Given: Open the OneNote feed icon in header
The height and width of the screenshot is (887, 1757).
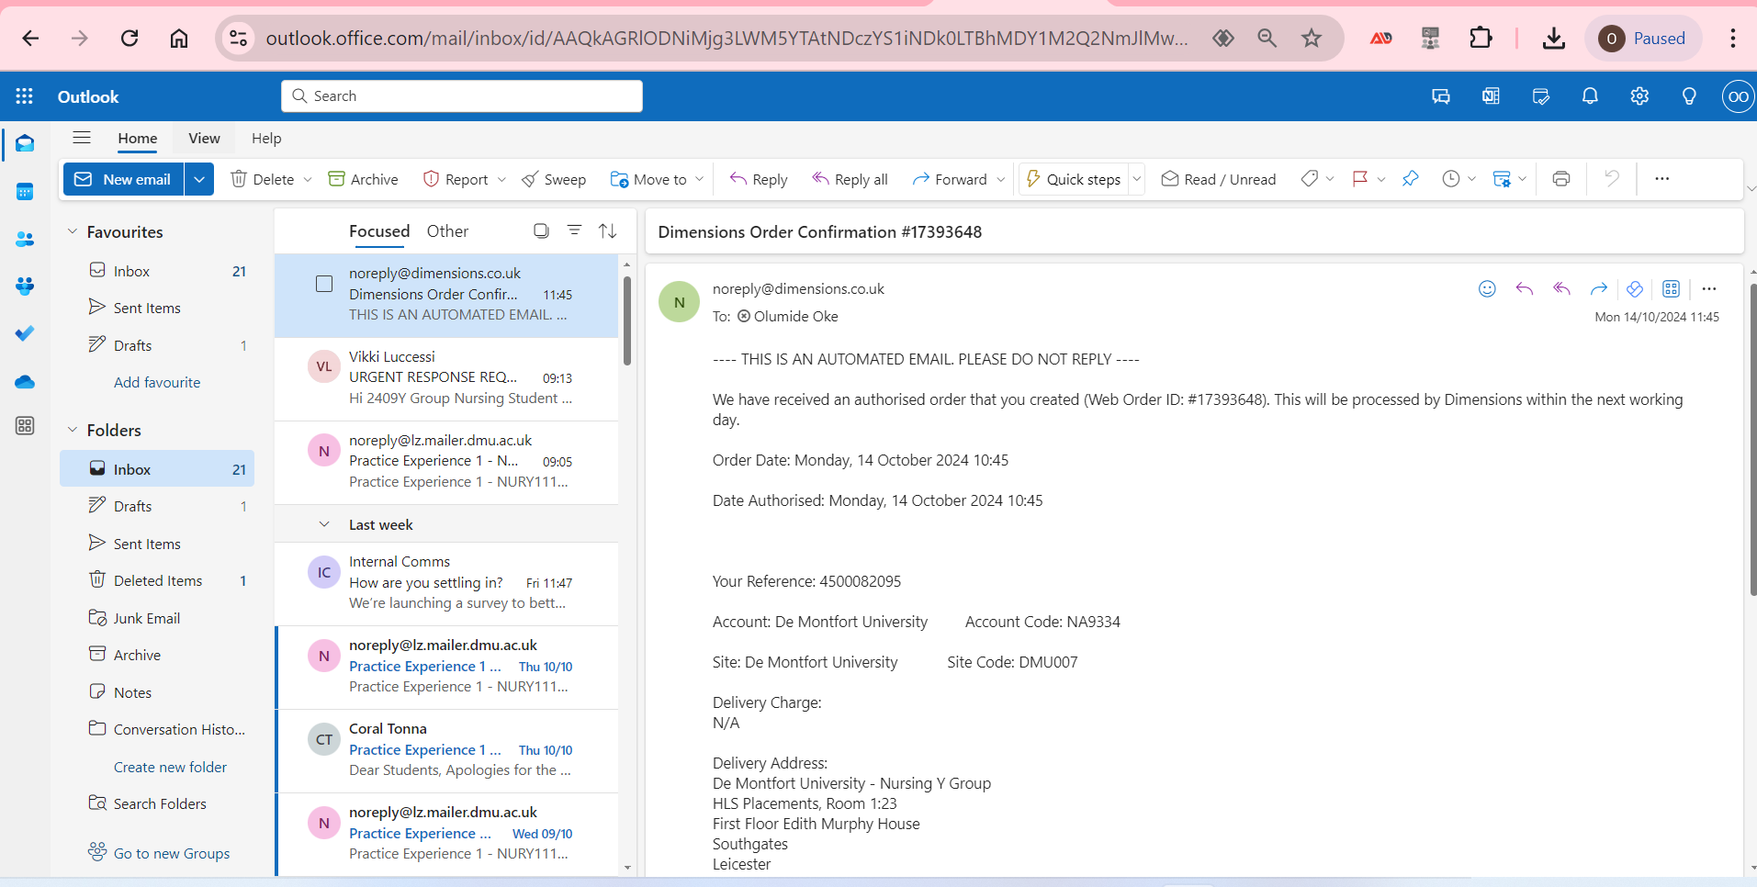Looking at the screenshot, I should pyautogui.click(x=1491, y=96).
